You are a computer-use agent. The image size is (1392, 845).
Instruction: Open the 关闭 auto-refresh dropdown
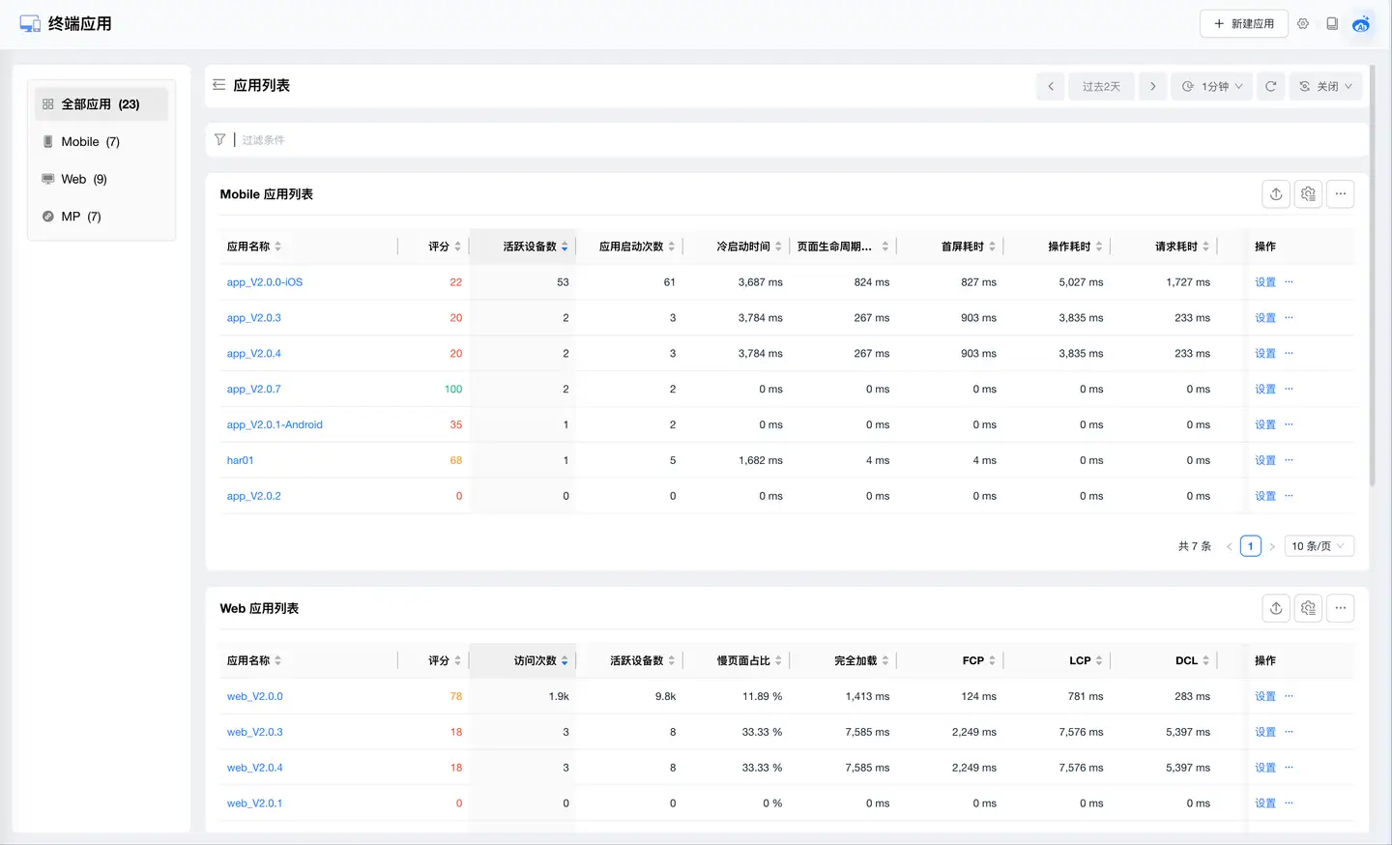(x=1325, y=86)
